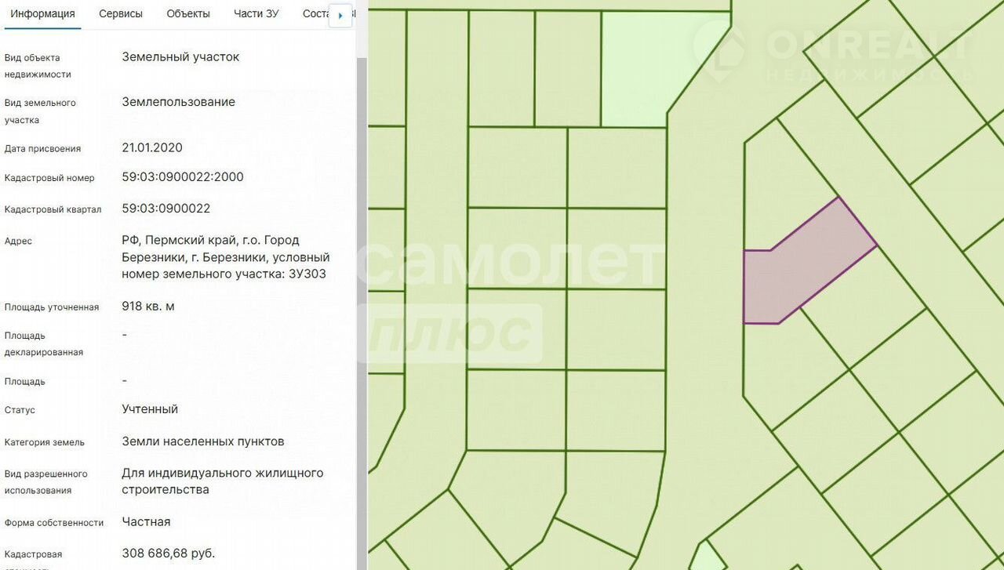Click cadastral number 59:03:0900022:2000

click(x=183, y=177)
